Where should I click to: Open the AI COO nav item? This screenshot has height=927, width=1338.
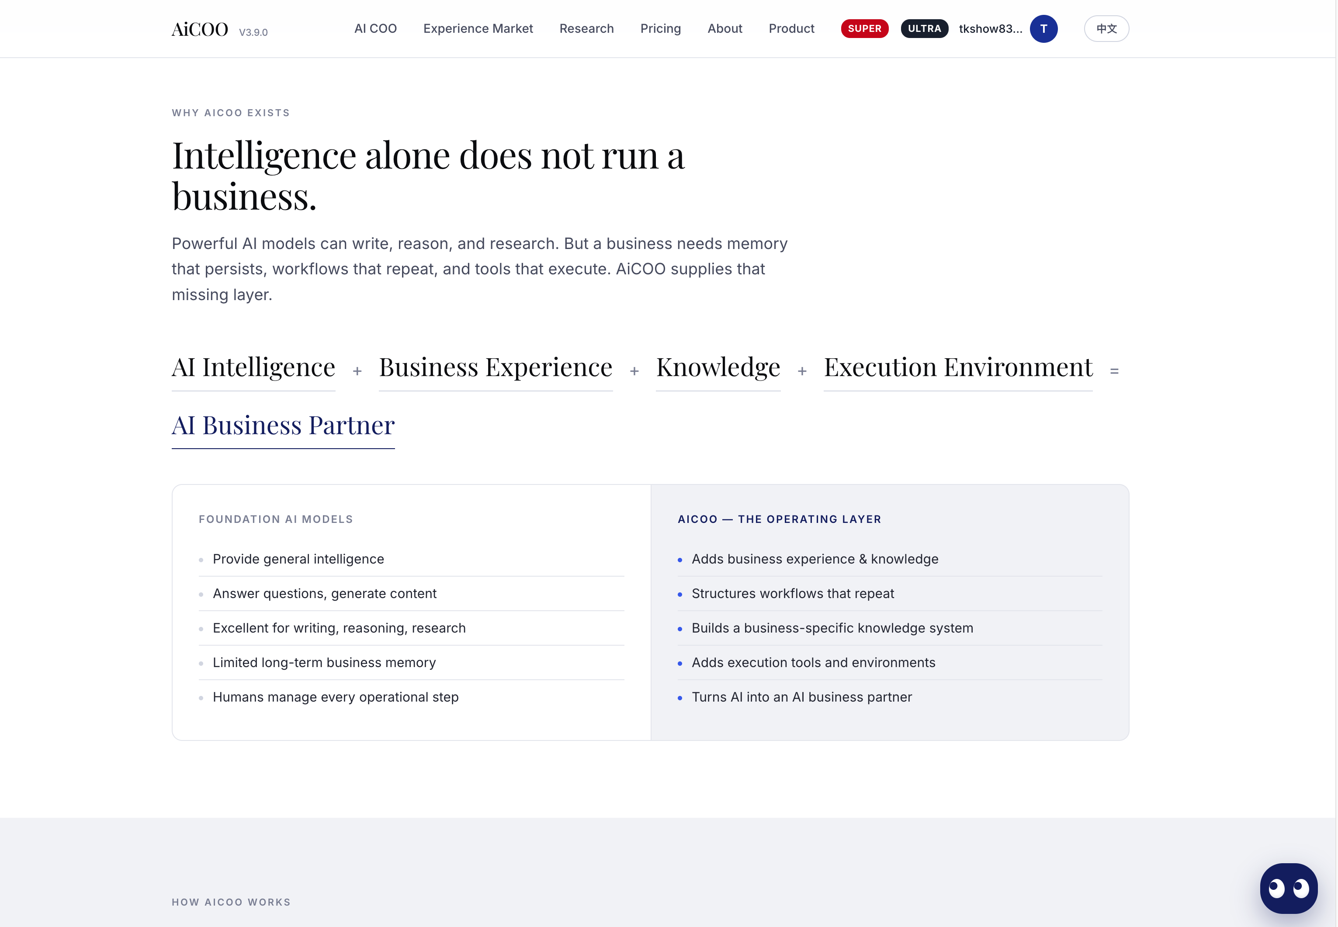click(375, 28)
